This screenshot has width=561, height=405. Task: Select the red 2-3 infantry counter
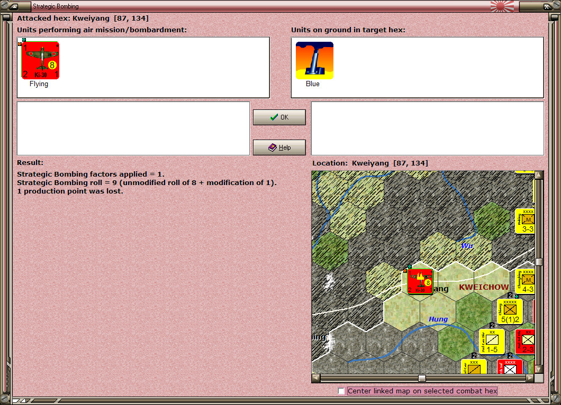click(x=525, y=342)
